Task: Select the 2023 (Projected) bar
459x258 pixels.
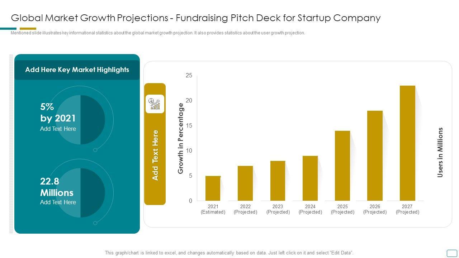Action: click(278, 181)
